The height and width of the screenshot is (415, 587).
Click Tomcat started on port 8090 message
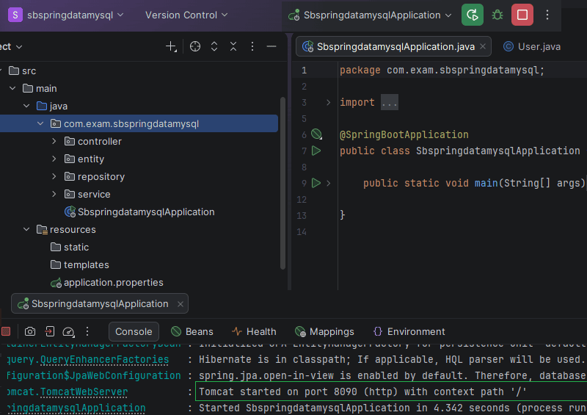point(362,391)
